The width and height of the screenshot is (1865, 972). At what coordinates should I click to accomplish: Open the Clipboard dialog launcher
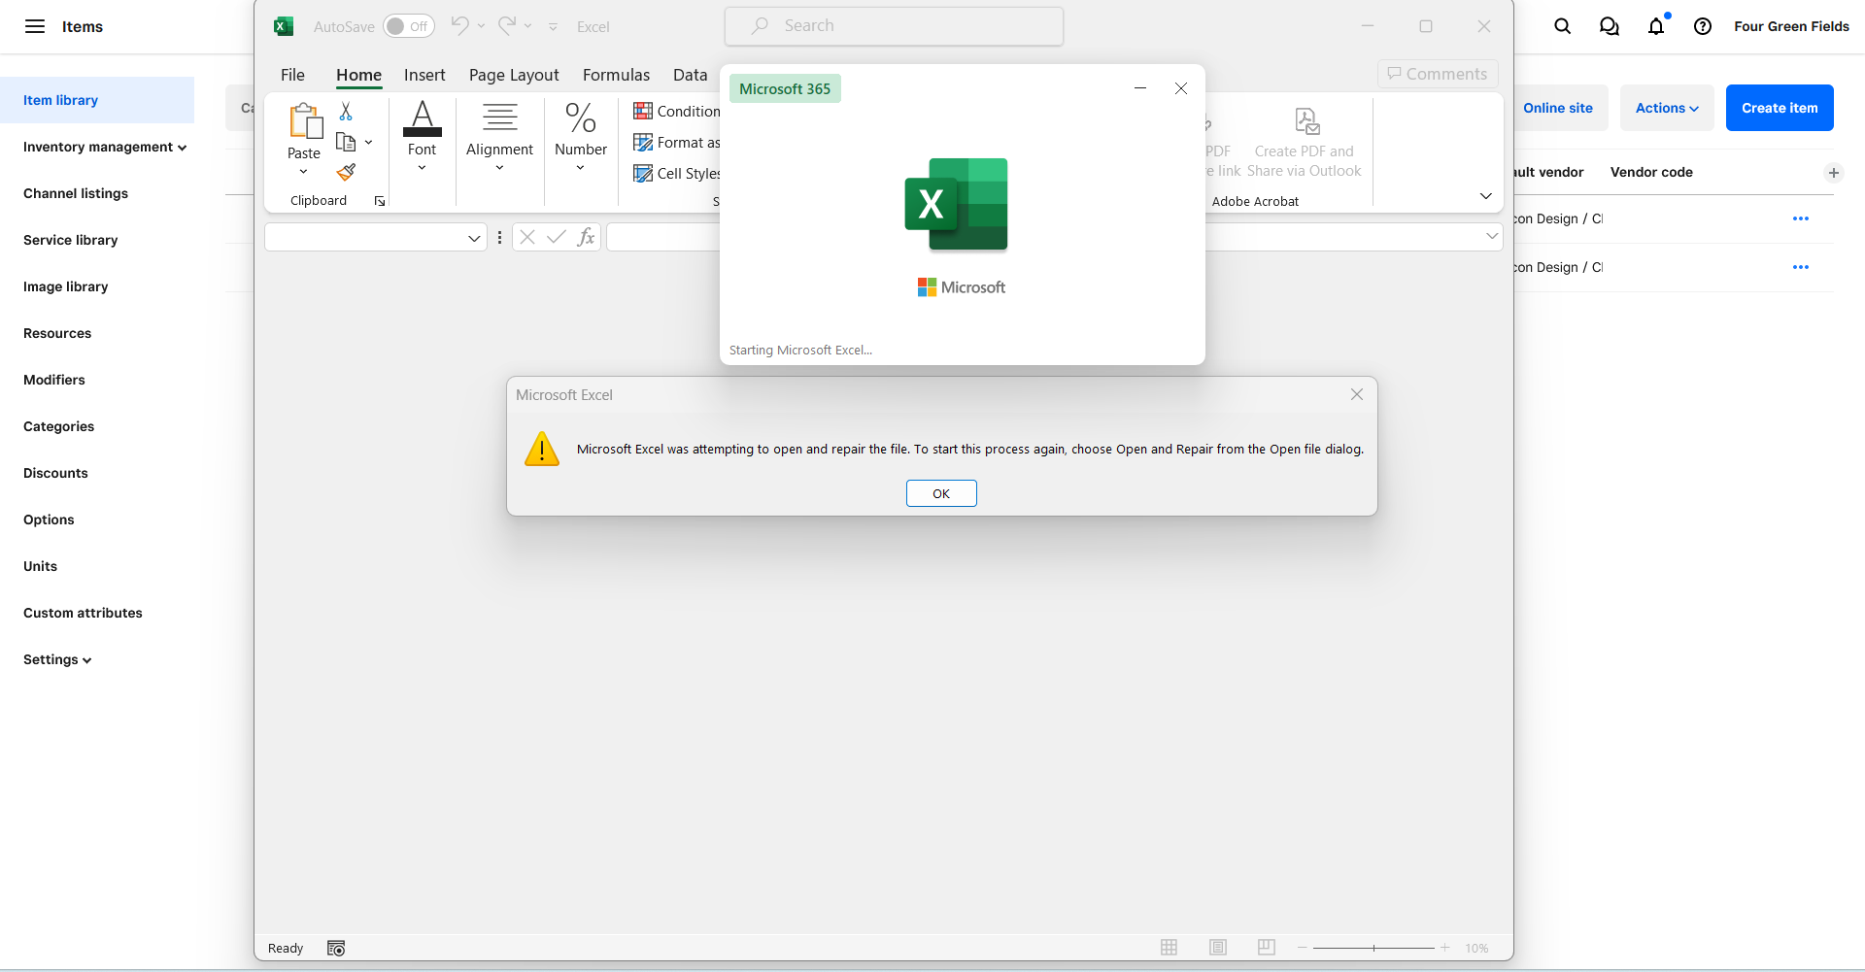coord(380,201)
